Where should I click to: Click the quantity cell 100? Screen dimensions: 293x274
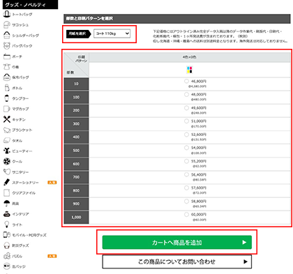tap(76, 98)
